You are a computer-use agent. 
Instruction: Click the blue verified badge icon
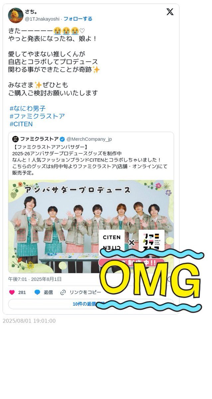click(x=62, y=139)
